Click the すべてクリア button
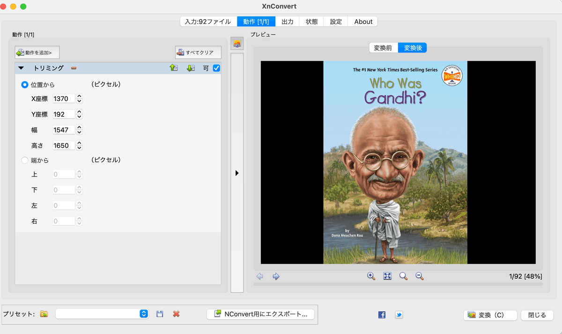 [198, 52]
